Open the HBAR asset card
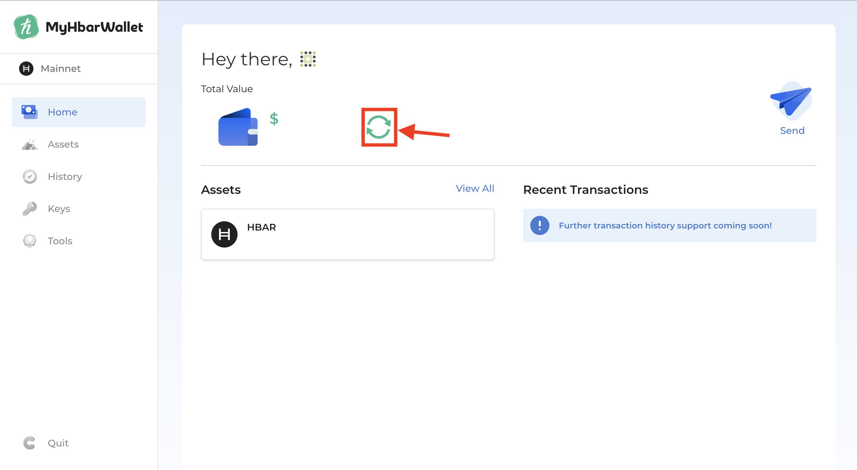 347,234
